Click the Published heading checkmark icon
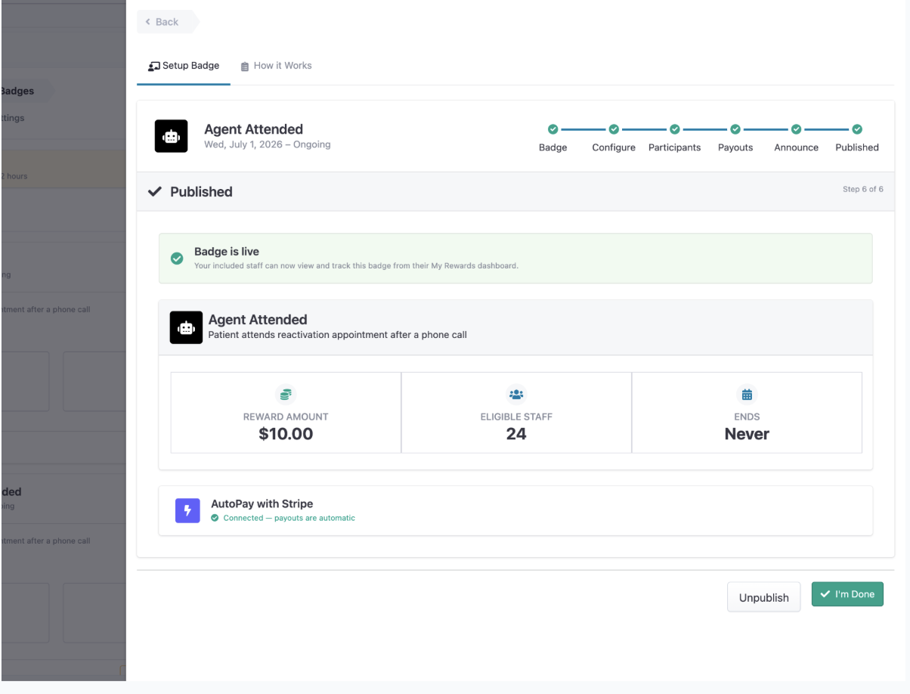This screenshot has height=694, width=910. (155, 192)
